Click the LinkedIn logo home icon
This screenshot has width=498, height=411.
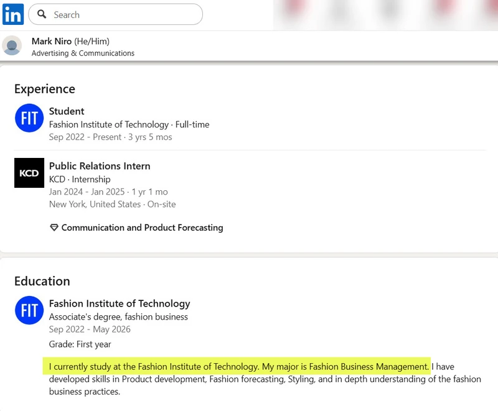pyautogui.click(x=13, y=14)
